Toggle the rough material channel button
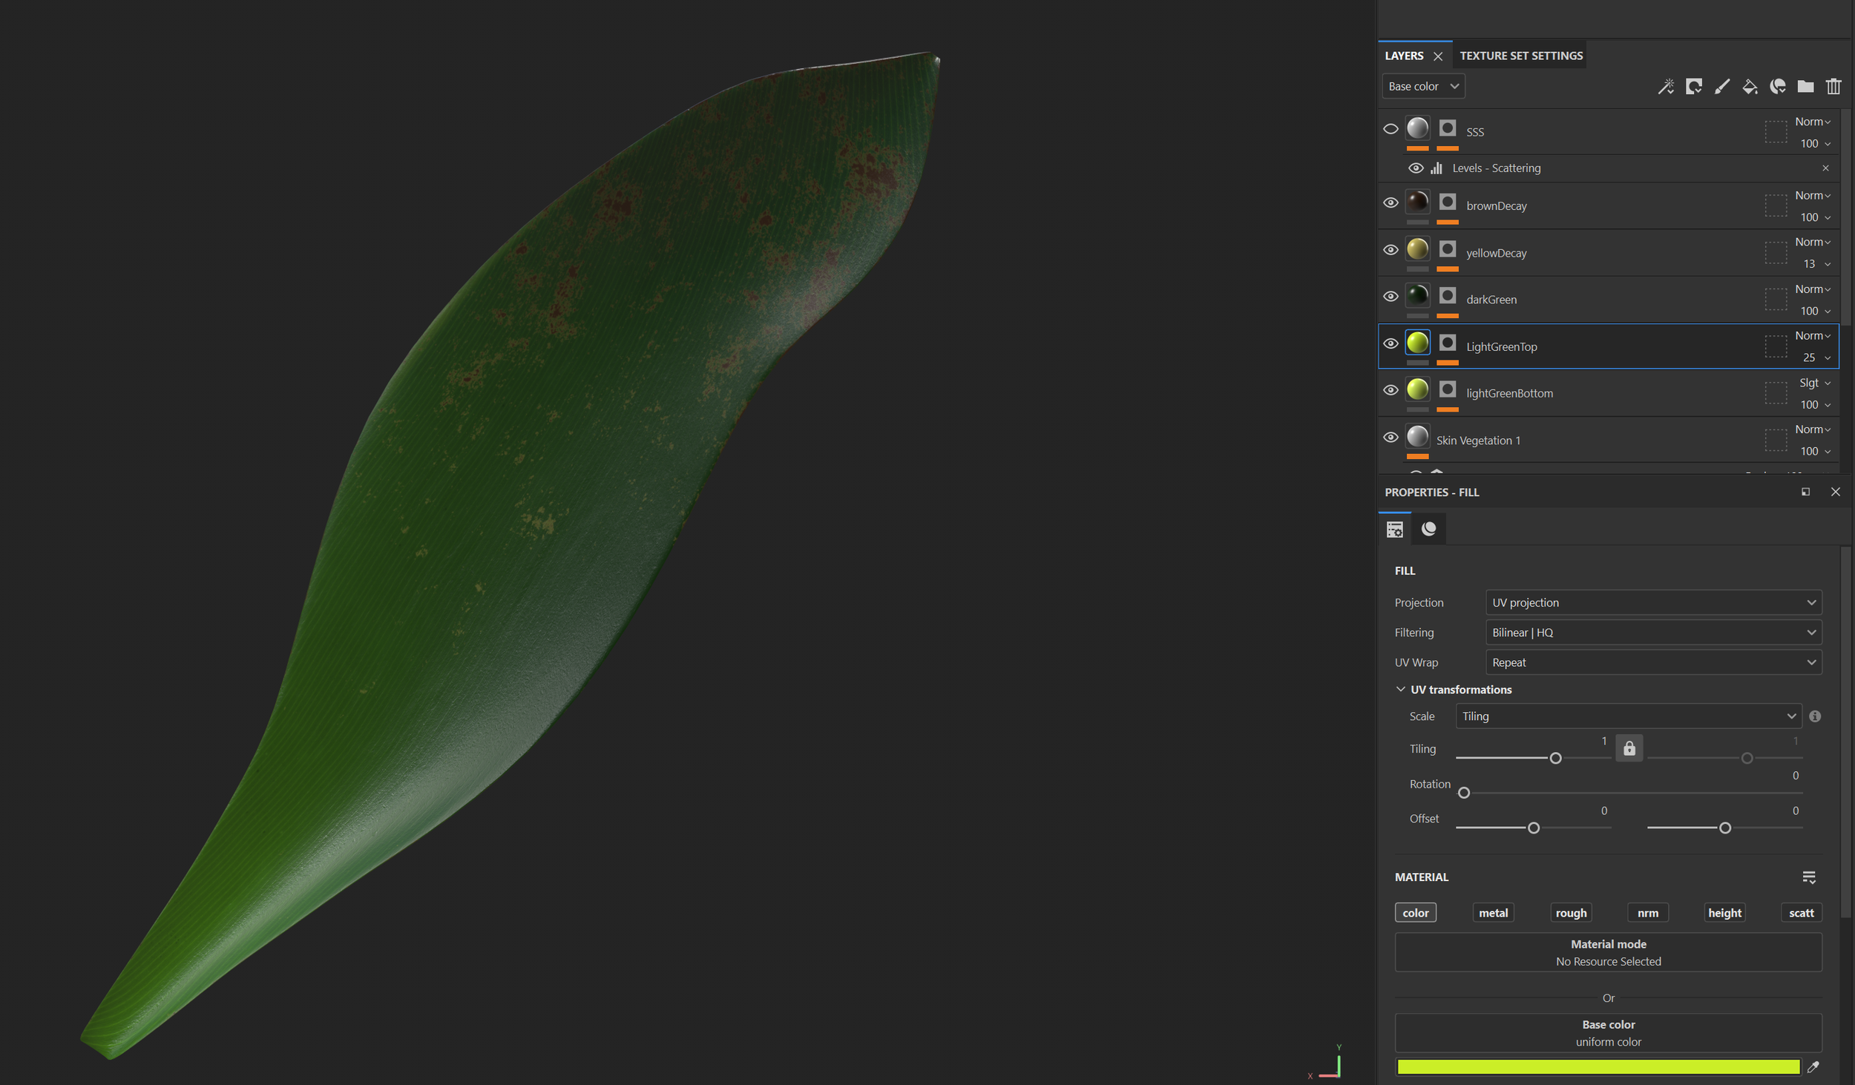This screenshot has width=1855, height=1085. coord(1571,913)
